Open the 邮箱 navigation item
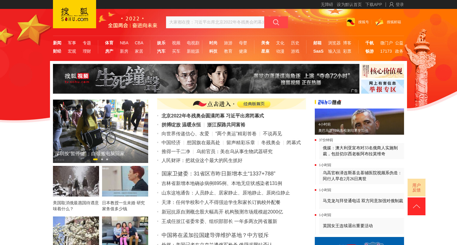 317,43
